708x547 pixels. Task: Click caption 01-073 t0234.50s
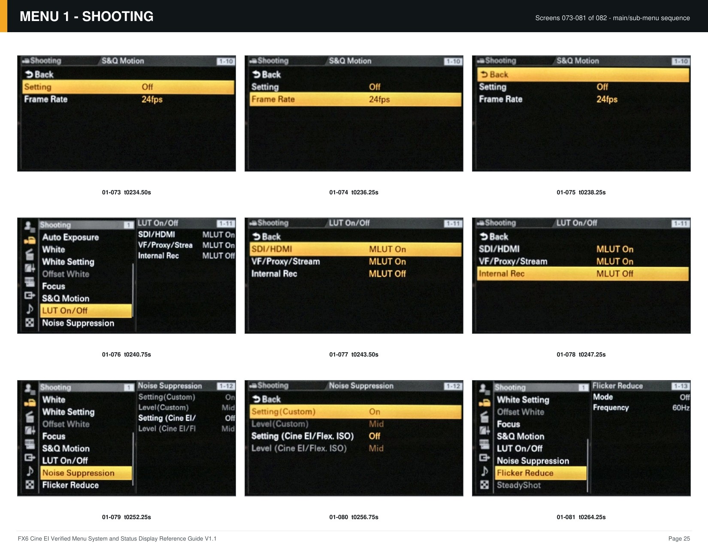click(x=127, y=192)
